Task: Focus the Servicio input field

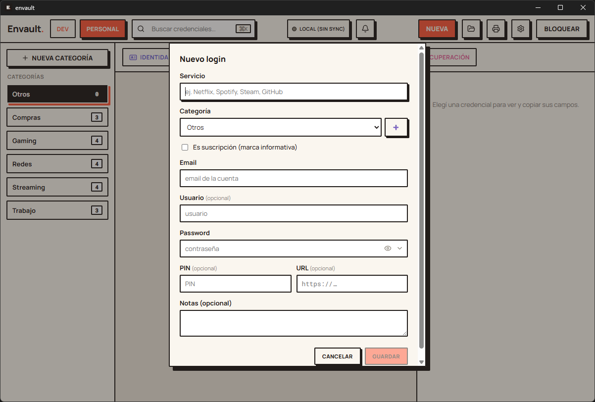Action: click(x=294, y=92)
